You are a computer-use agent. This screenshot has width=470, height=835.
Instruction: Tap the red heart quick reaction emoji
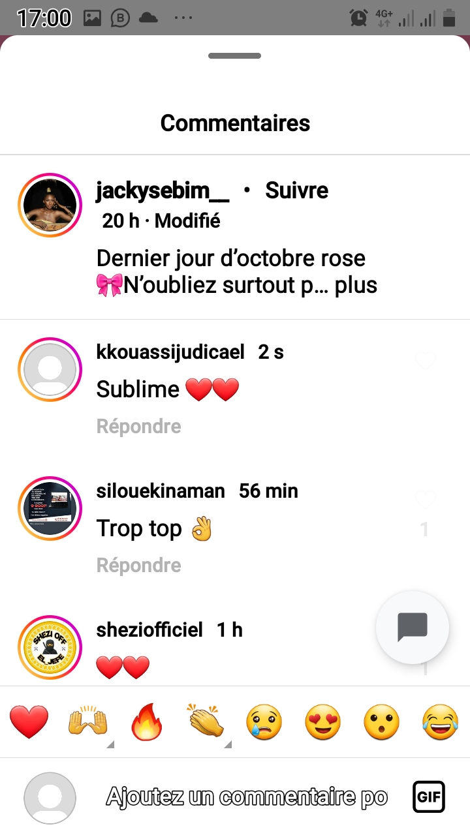coord(29,723)
